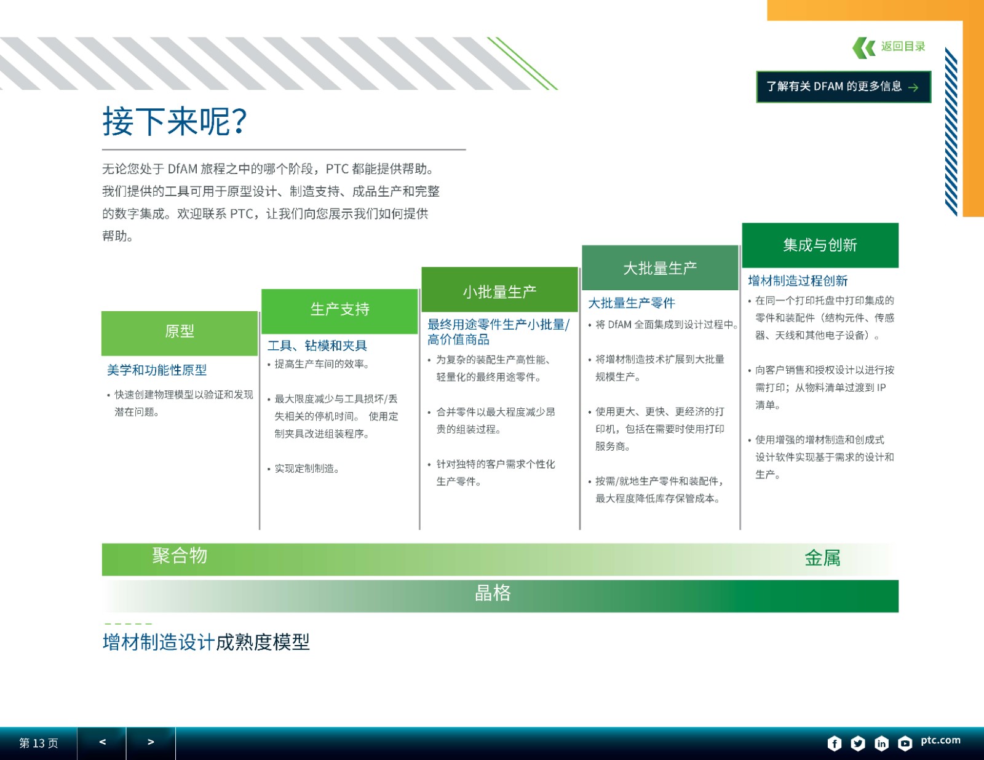Open the Twitter icon in footer
Screen dimensions: 984x760
coord(858,743)
